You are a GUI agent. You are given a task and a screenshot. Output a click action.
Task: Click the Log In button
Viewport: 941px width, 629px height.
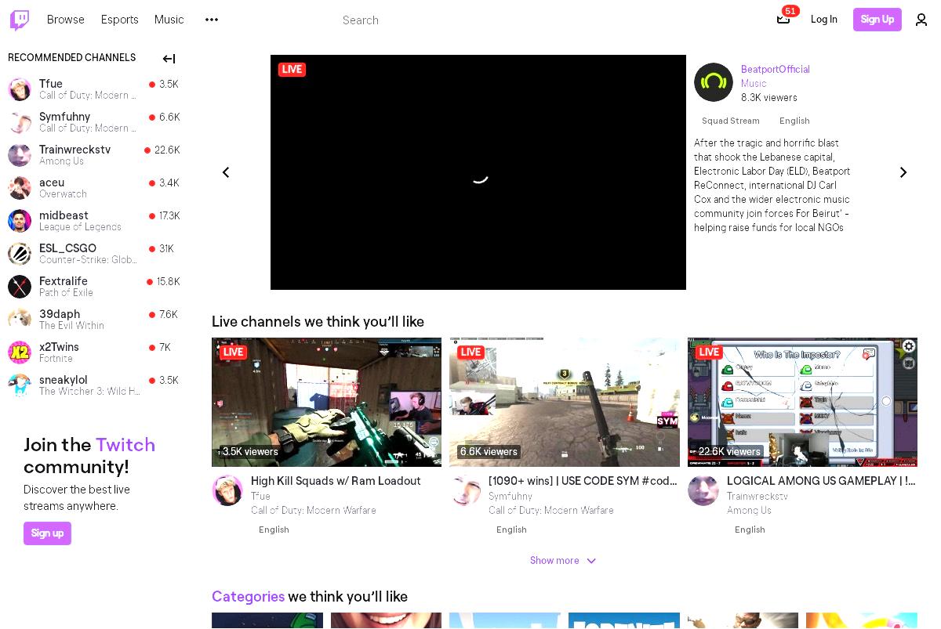(824, 20)
